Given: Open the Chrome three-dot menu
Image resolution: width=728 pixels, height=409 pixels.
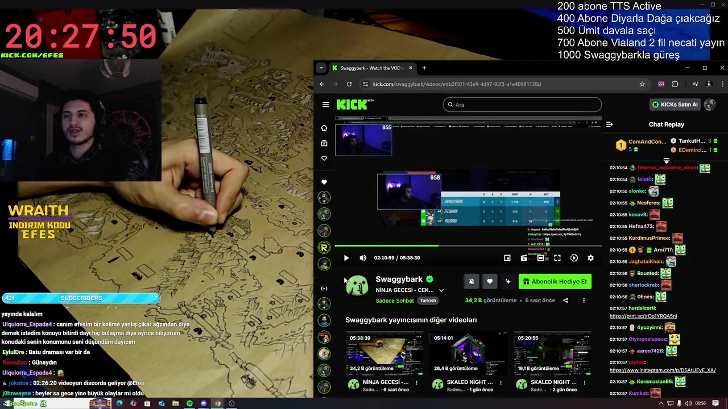Looking at the screenshot, I should tap(723, 84).
